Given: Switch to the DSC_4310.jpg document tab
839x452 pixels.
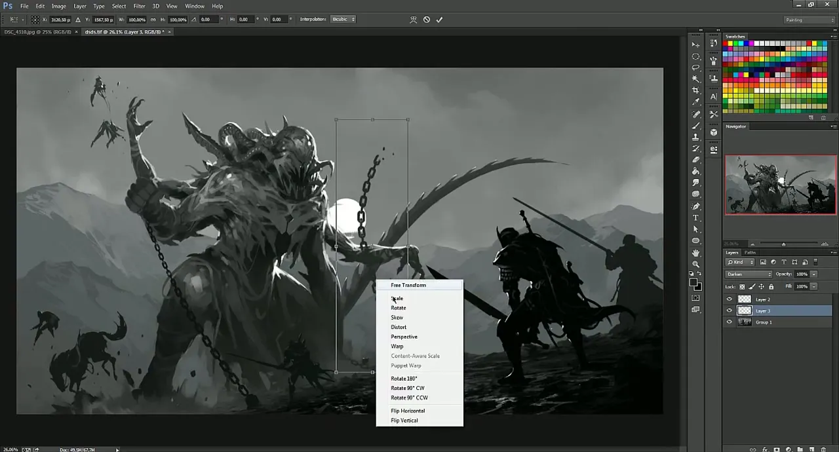Looking at the screenshot, I should click(x=38, y=32).
